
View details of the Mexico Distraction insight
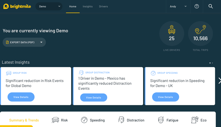[93, 97]
